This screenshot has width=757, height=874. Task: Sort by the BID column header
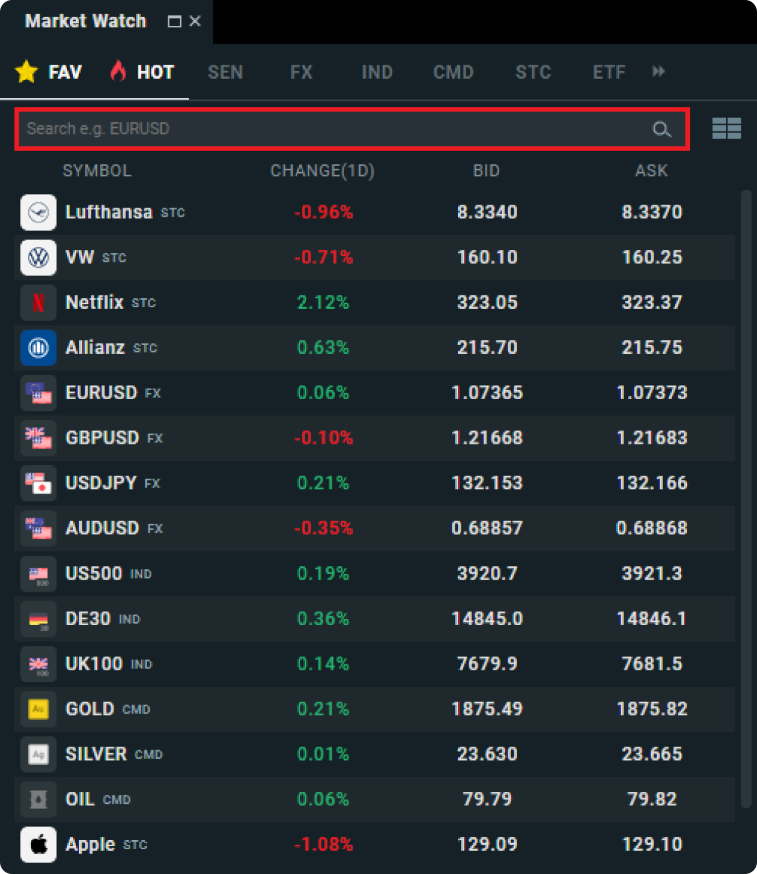point(486,171)
